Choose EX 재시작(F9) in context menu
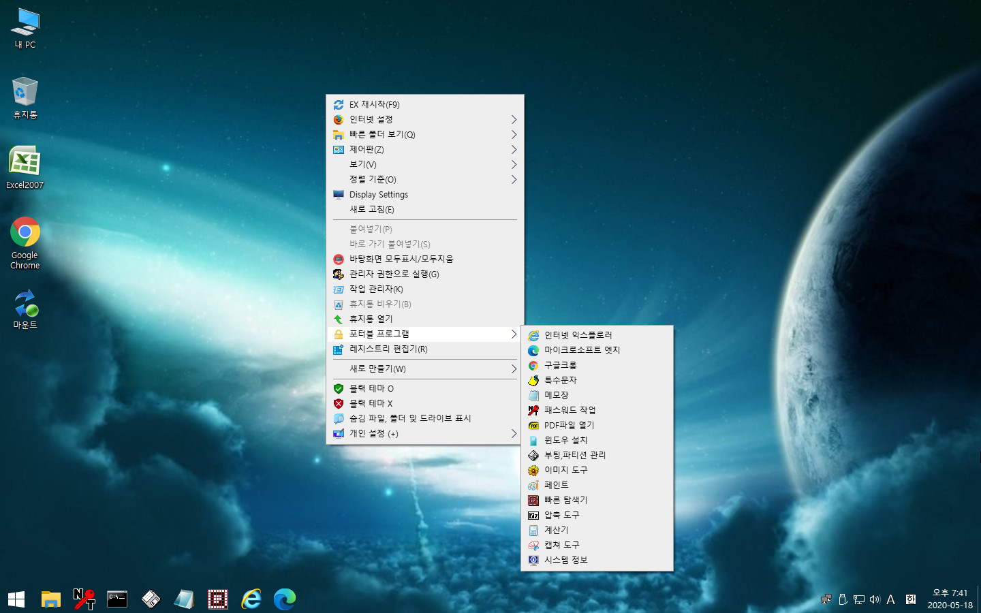The height and width of the screenshot is (613, 981). pyautogui.click(x=425, y=104)
